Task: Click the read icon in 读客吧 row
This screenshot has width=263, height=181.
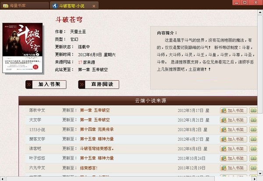Action: tap(253, 149)
